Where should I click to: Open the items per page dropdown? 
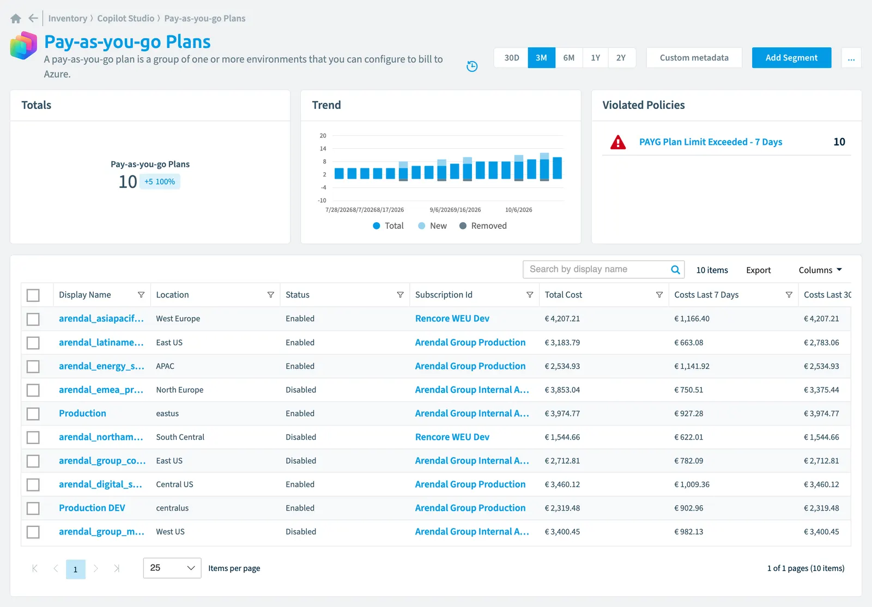(172, 568)
